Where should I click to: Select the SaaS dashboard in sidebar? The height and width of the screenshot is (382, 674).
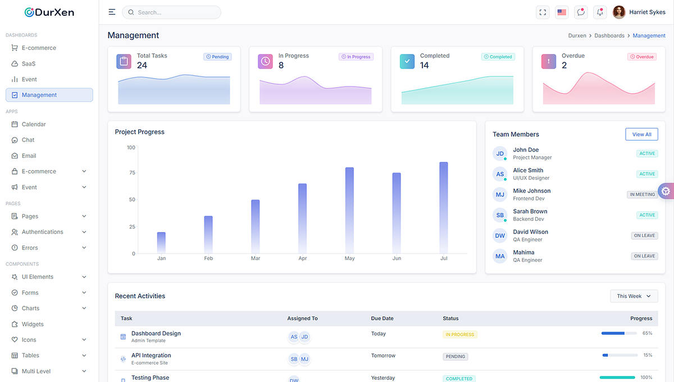[x=28, y=63]
